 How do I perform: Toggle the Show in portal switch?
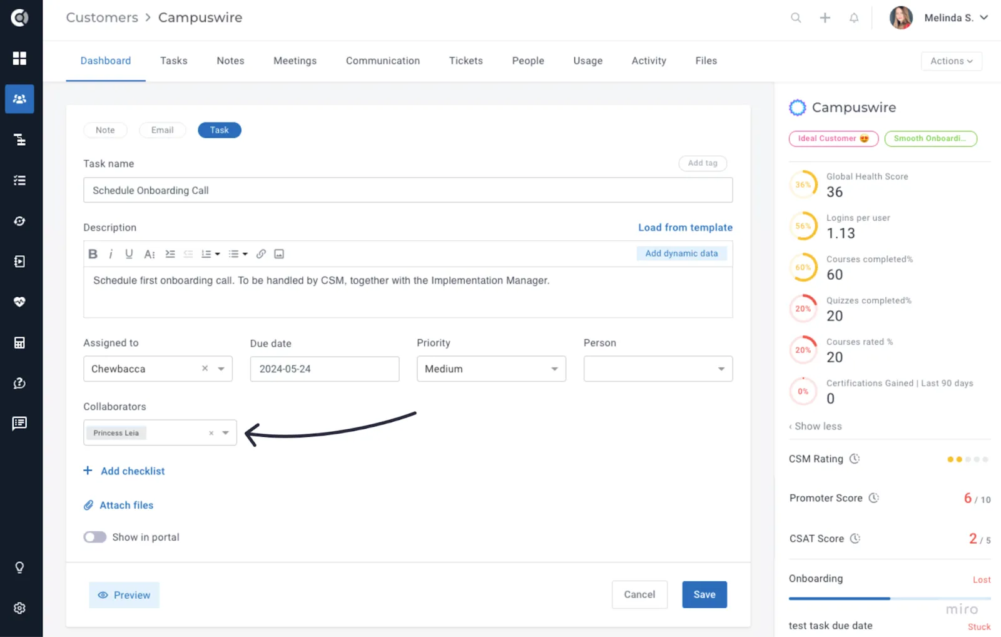tap(95, 537)
